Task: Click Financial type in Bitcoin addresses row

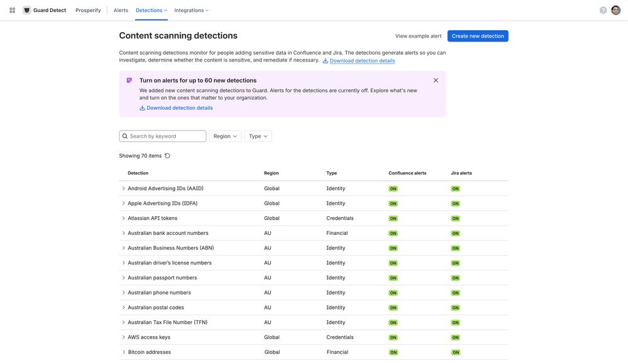Action: tap(337, 352)
